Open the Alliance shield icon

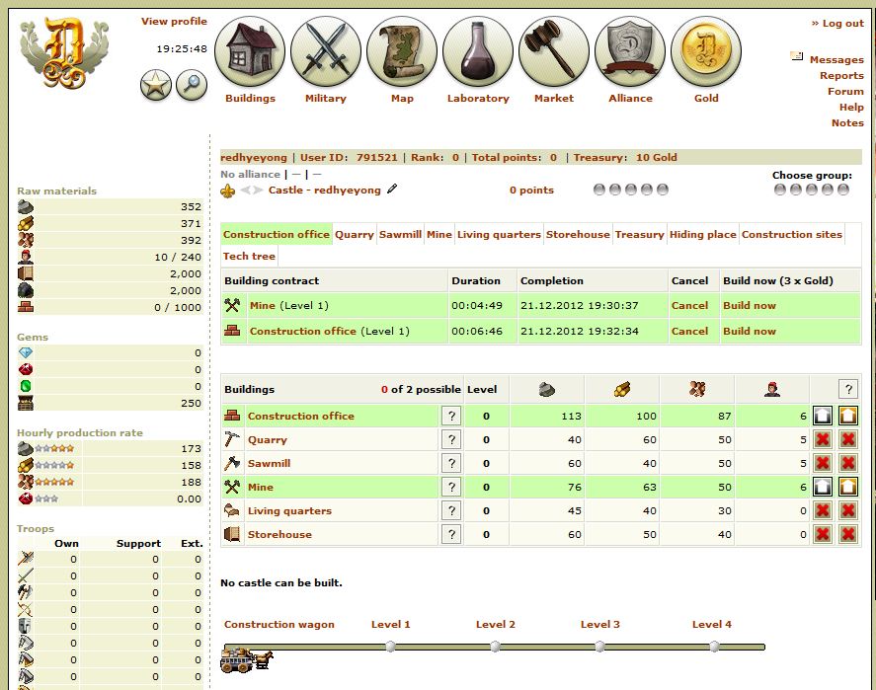(630, 50)
